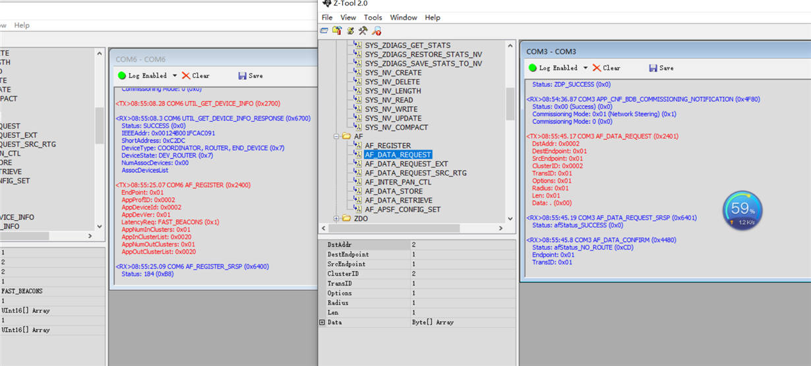
Task: Click the Len value field
Action: pyautogui.click(x=462, y=313)
